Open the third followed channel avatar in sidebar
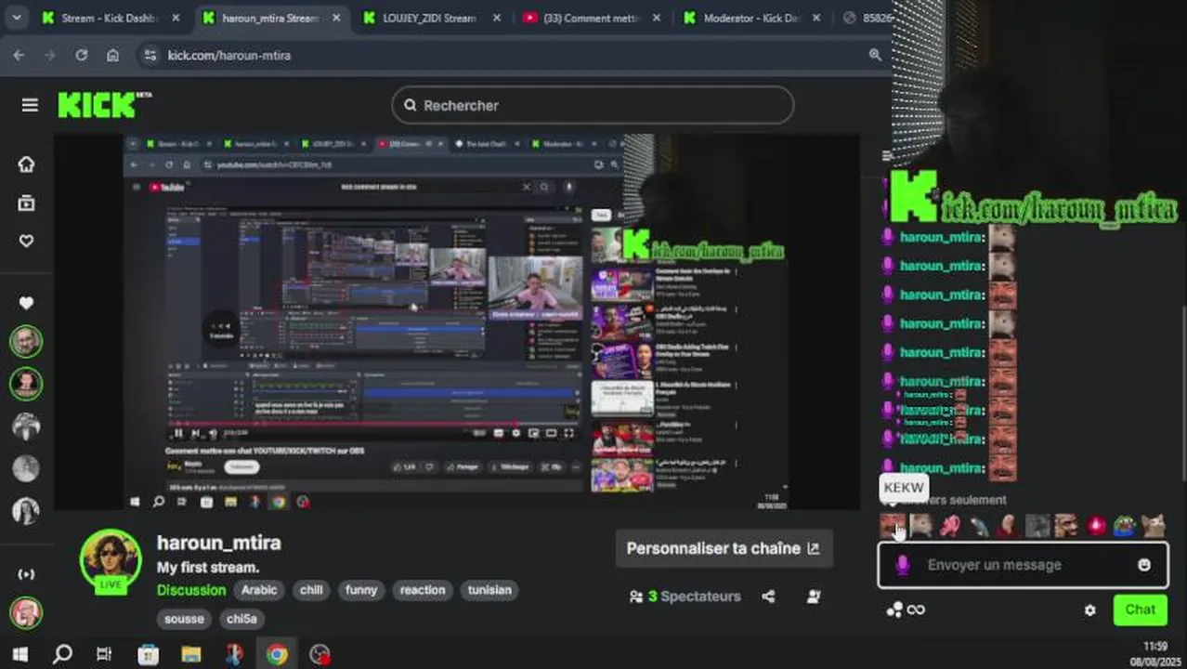Viewport: 1187px width, 669px height. [x=26, y=426]
